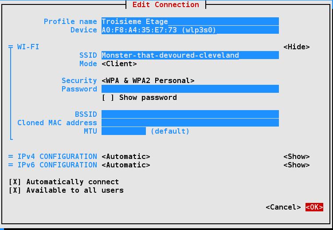Click the WI-FI section header label
Image resolution: width=333 pixels, height=230 pixels.
[x=28, y=47]
